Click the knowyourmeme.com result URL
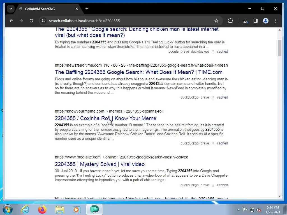The width and height of the screenshot is (287, 215). pyautogui.click(x=109, y=111)
